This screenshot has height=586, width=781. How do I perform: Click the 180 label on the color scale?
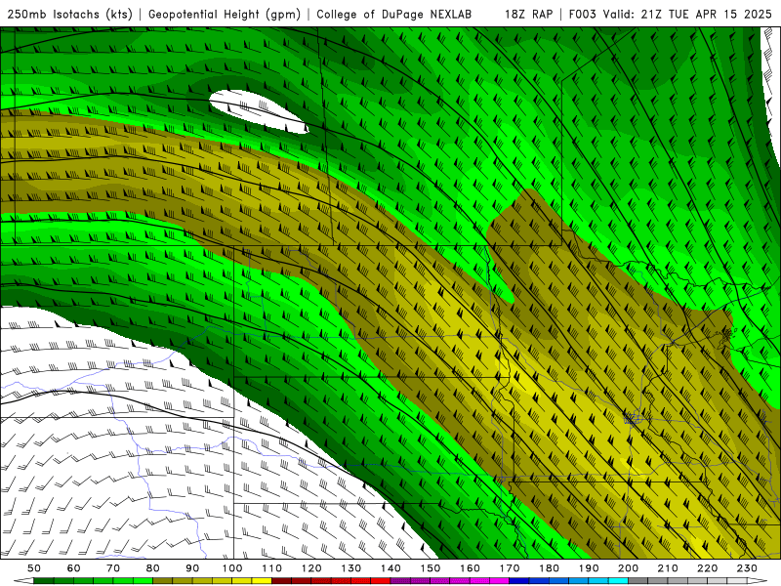click(x=549, y=568)
